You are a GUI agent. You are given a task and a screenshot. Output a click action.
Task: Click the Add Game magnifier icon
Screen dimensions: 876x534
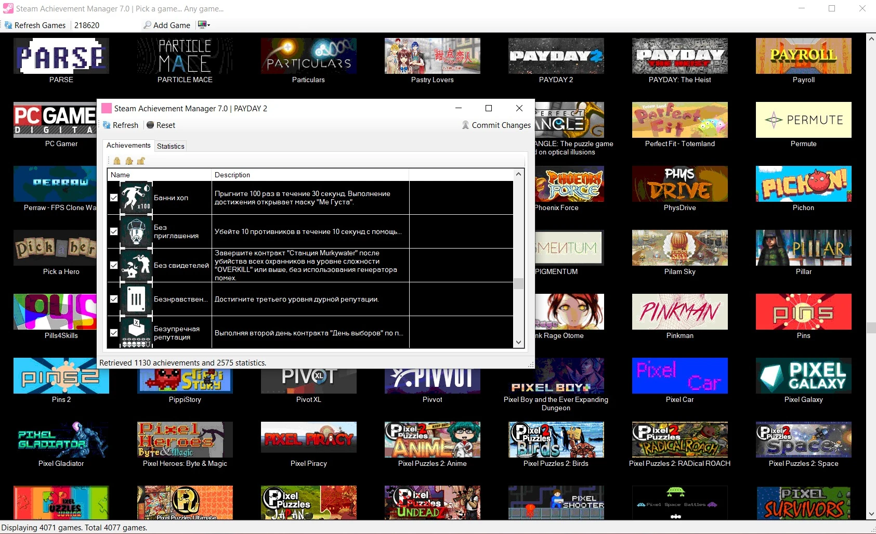[x=148, y=25]
